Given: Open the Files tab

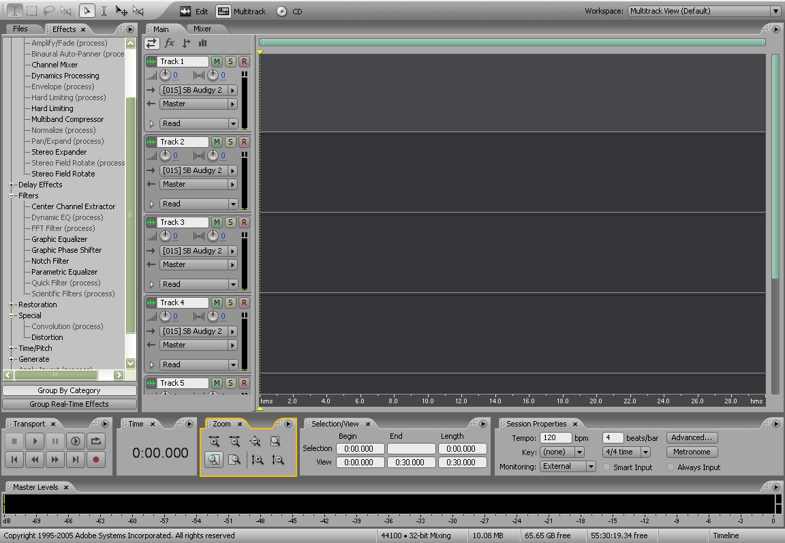Looking at the screenshot, I should pos(20,29).
